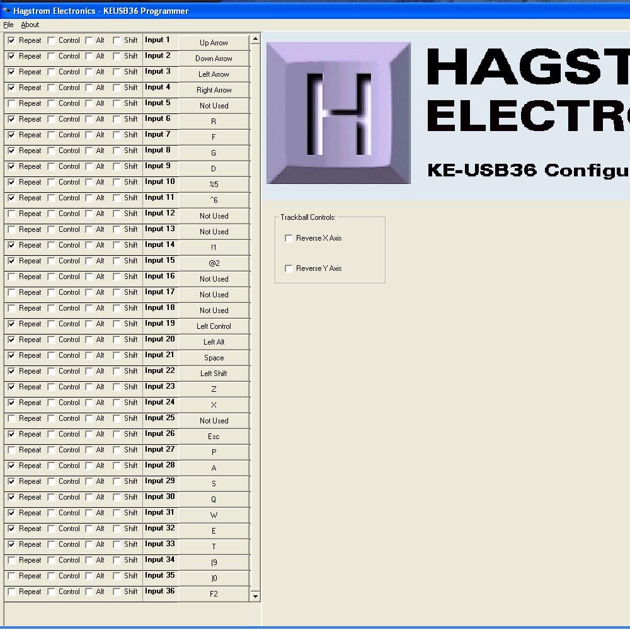Image resolution: width=630 pixels, height=630 pixels.
Task: Click the Left Shift key button
Action: coord(214,373)
